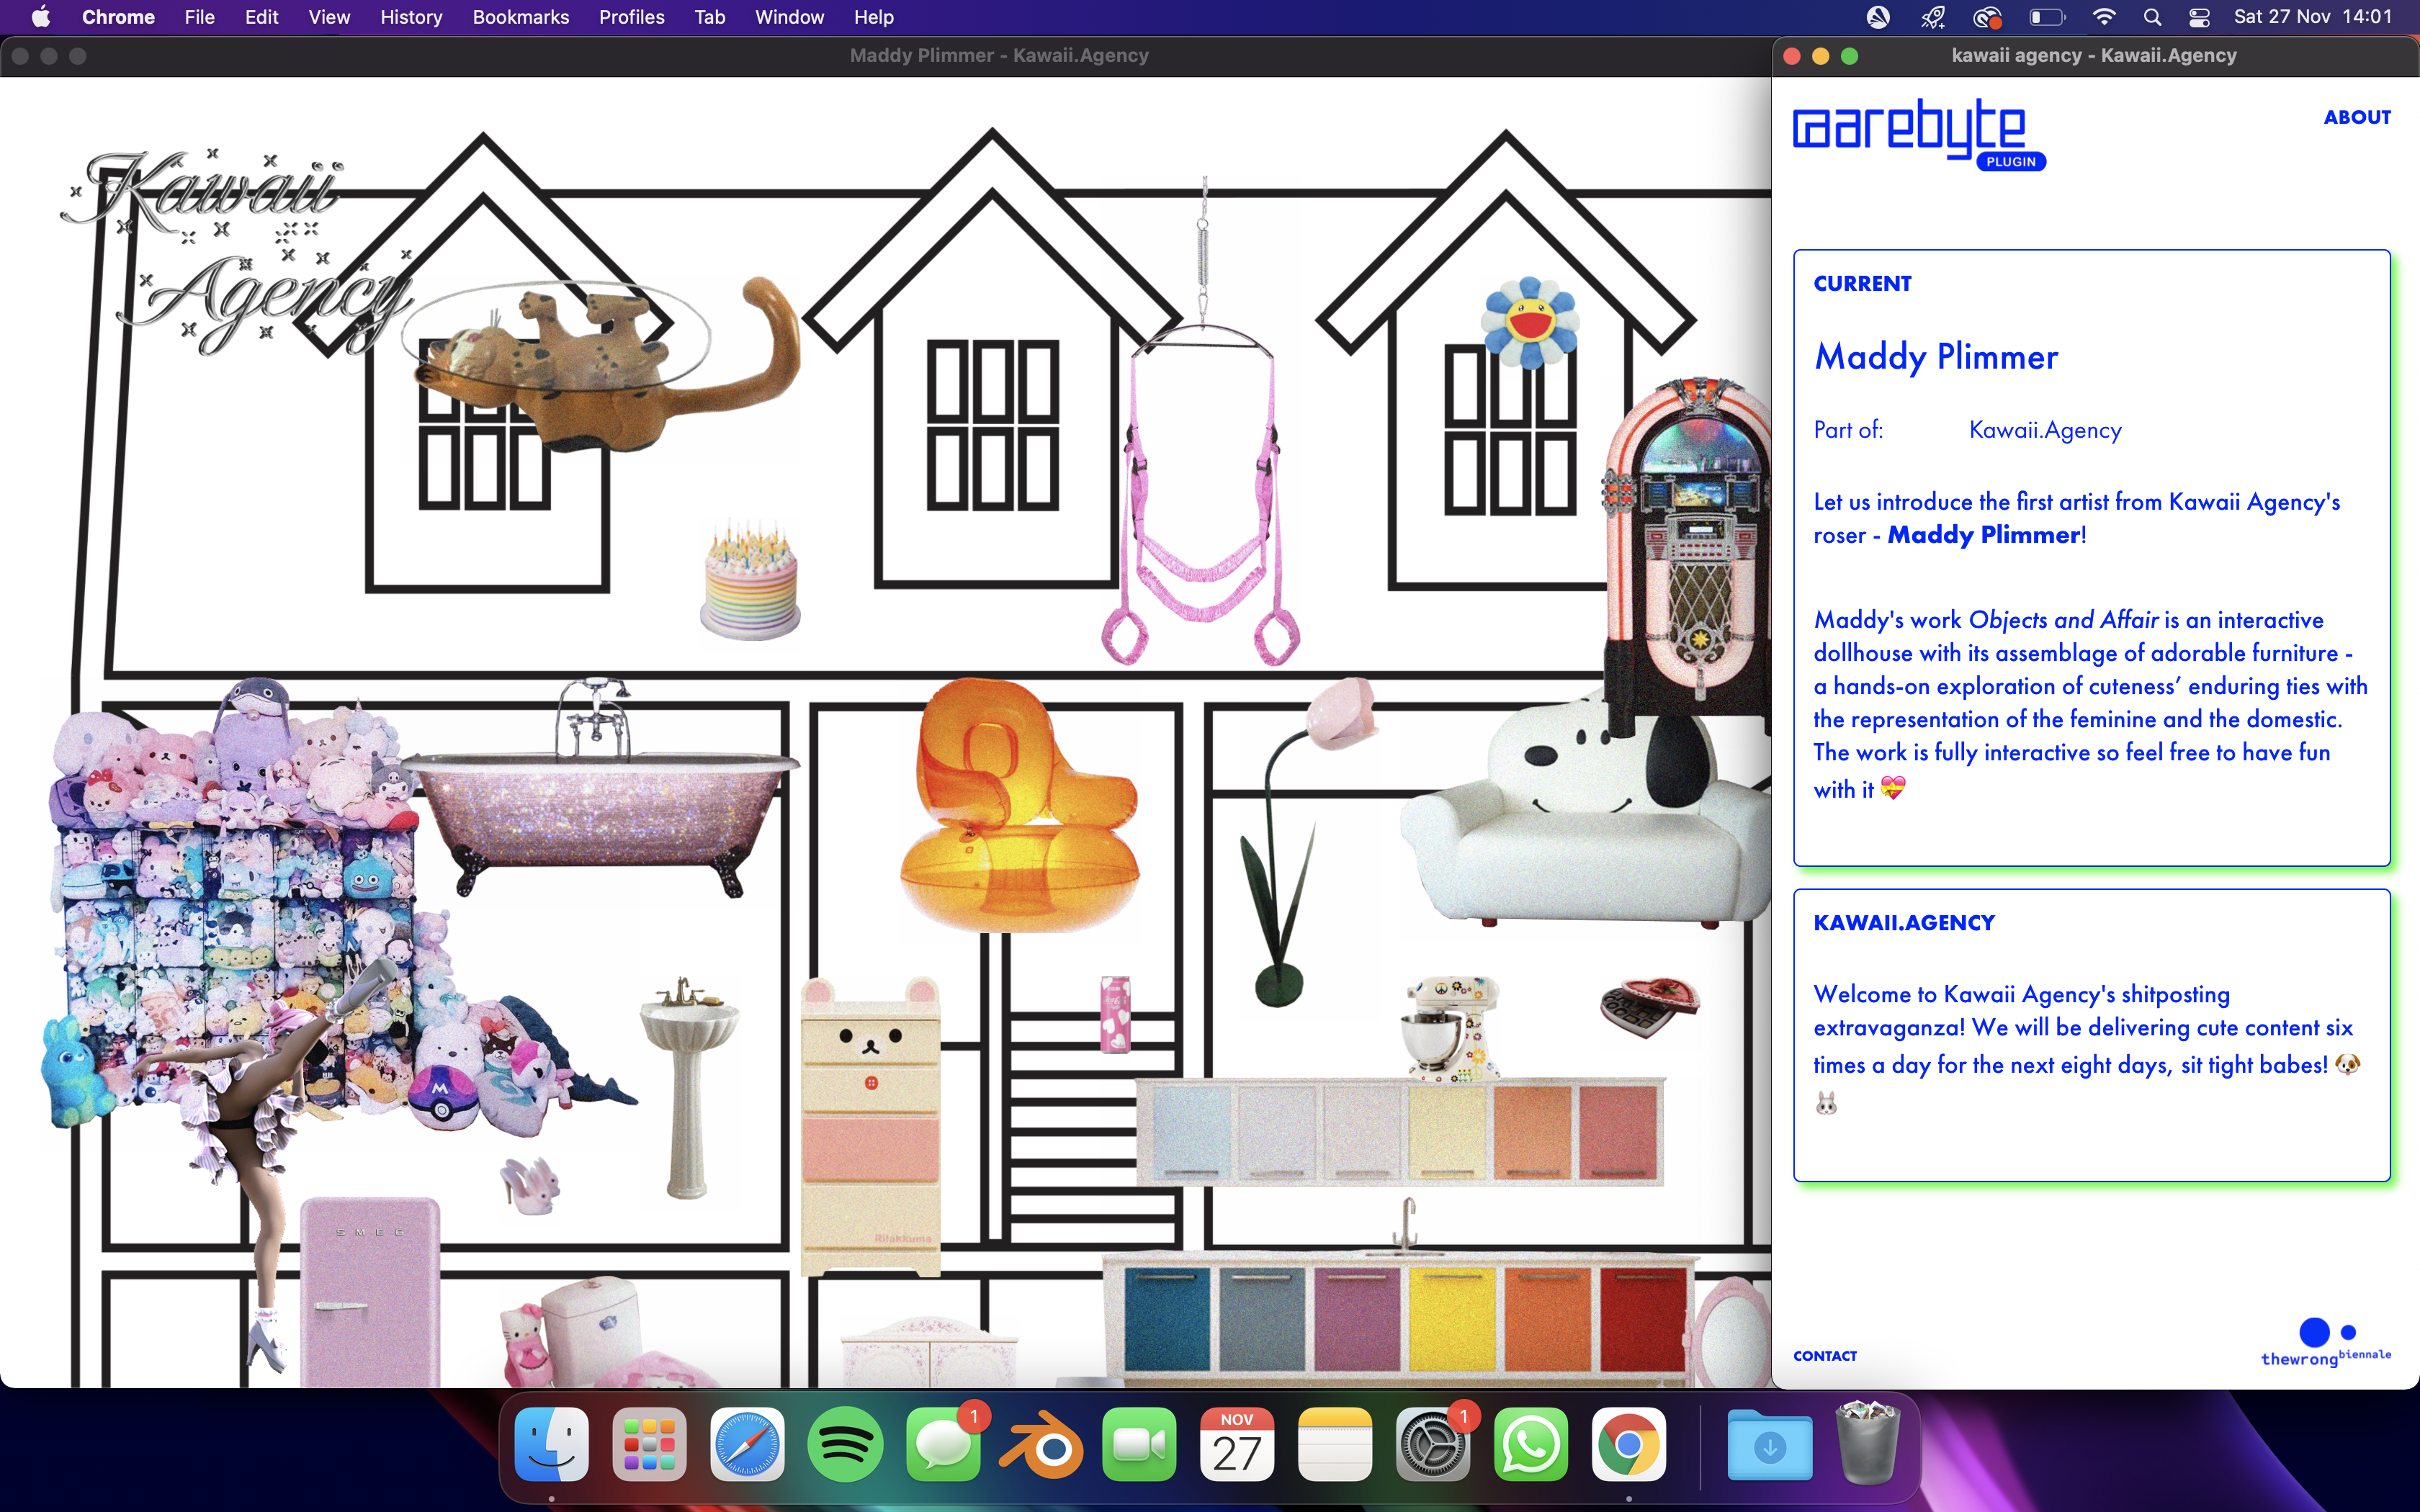Open the Bookmarks menu

(x=521, y=17)
